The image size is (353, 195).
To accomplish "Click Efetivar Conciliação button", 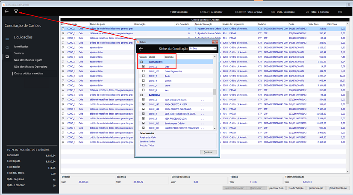I will pyautogui.click(x=338, y=188).
